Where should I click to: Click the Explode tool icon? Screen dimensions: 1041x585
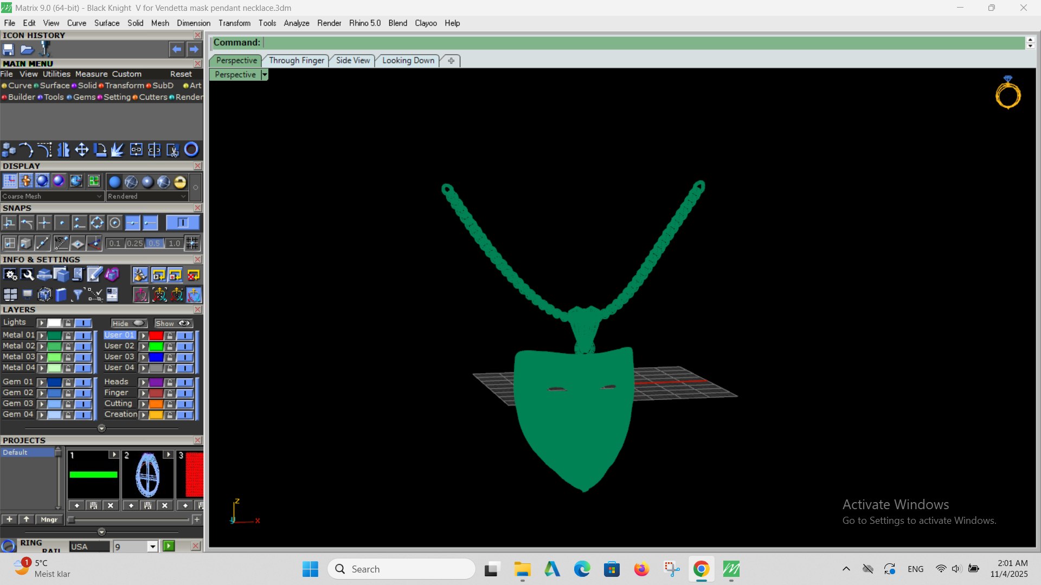click(118, 149)
